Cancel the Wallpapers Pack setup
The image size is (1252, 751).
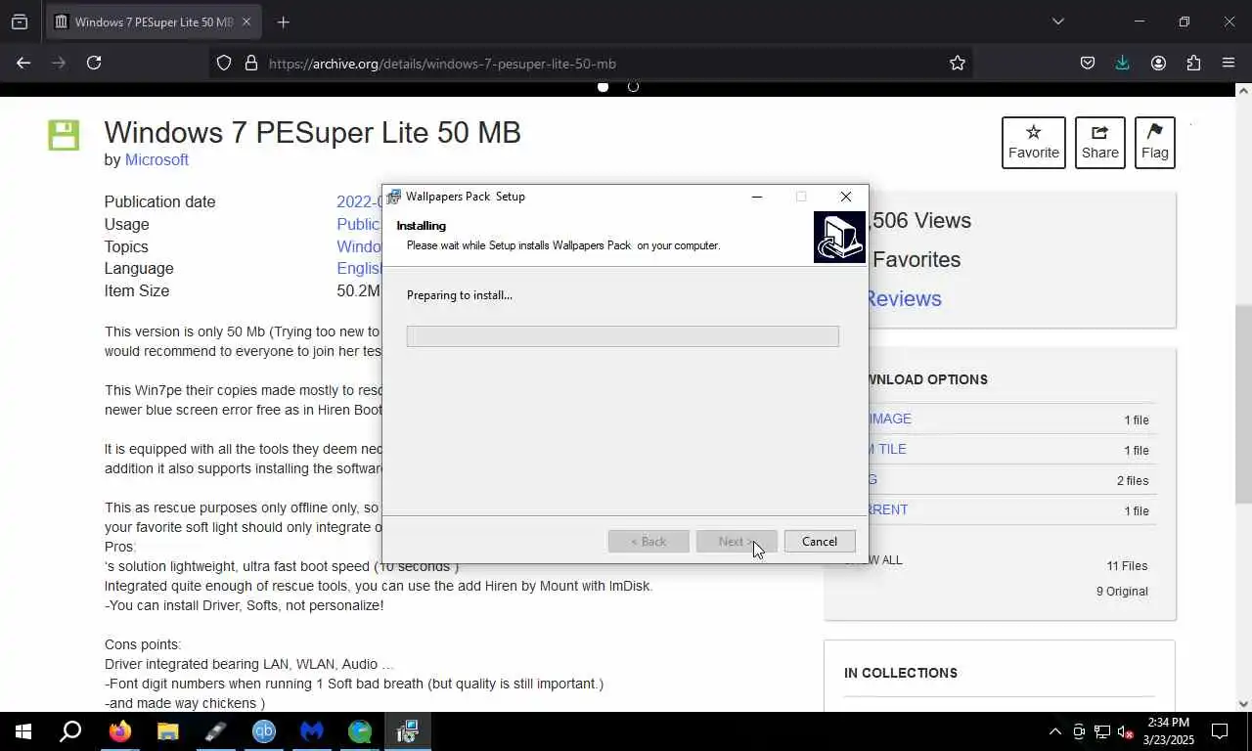[820, 542]
